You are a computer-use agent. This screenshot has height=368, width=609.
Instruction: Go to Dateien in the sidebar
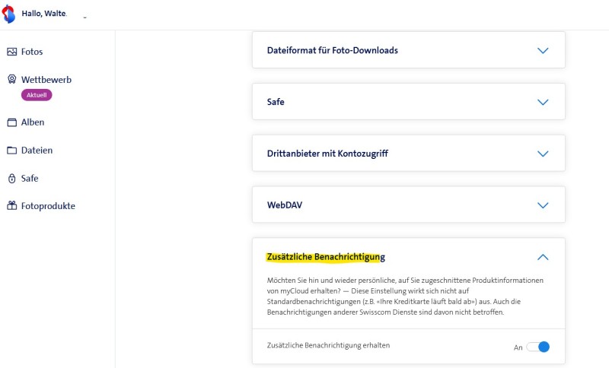[x=37, y=151]
